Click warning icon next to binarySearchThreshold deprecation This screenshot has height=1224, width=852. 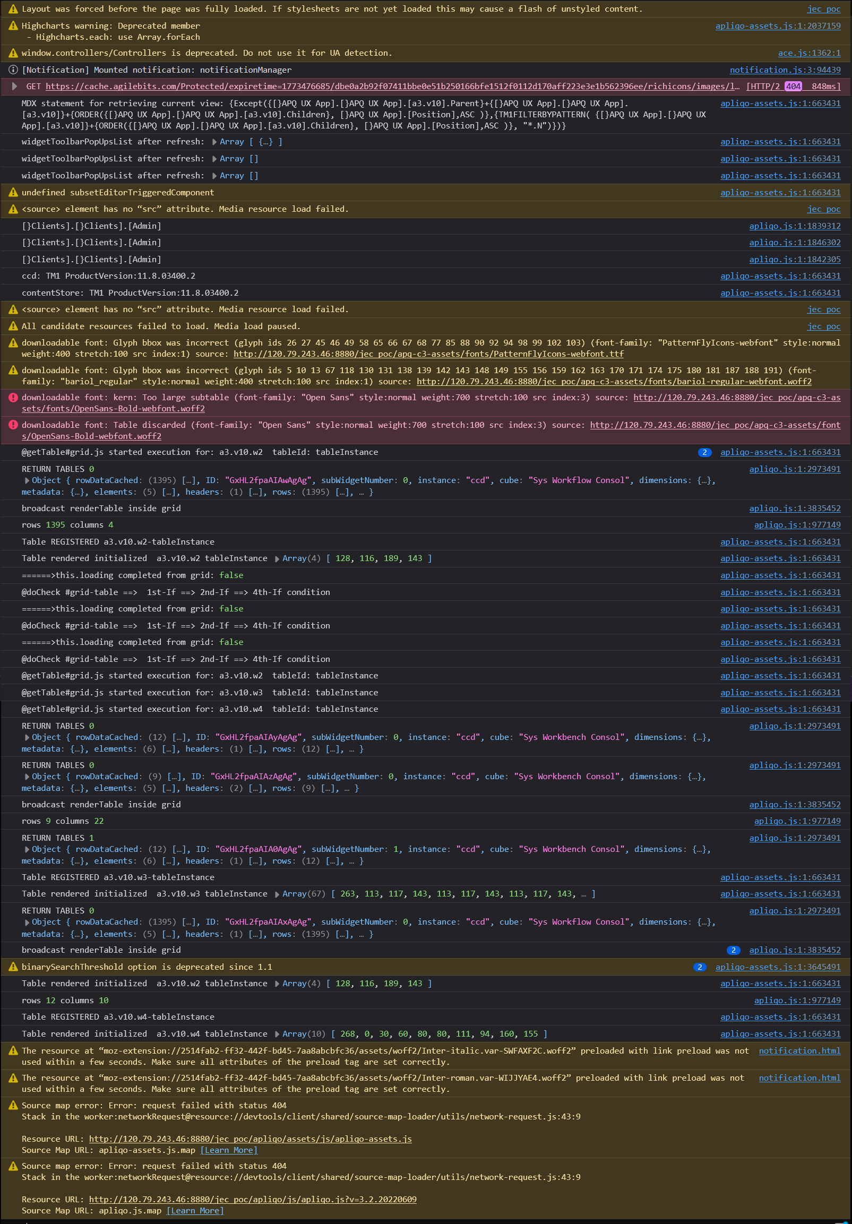click(13, 967)
